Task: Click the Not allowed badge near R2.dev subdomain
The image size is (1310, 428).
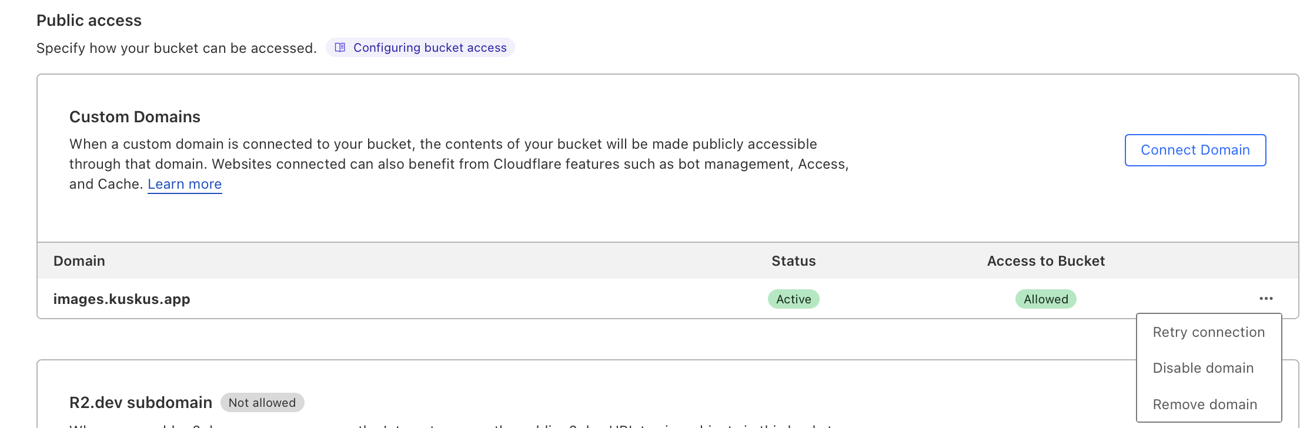Action: pyautogui.click(x=262, y=403)
